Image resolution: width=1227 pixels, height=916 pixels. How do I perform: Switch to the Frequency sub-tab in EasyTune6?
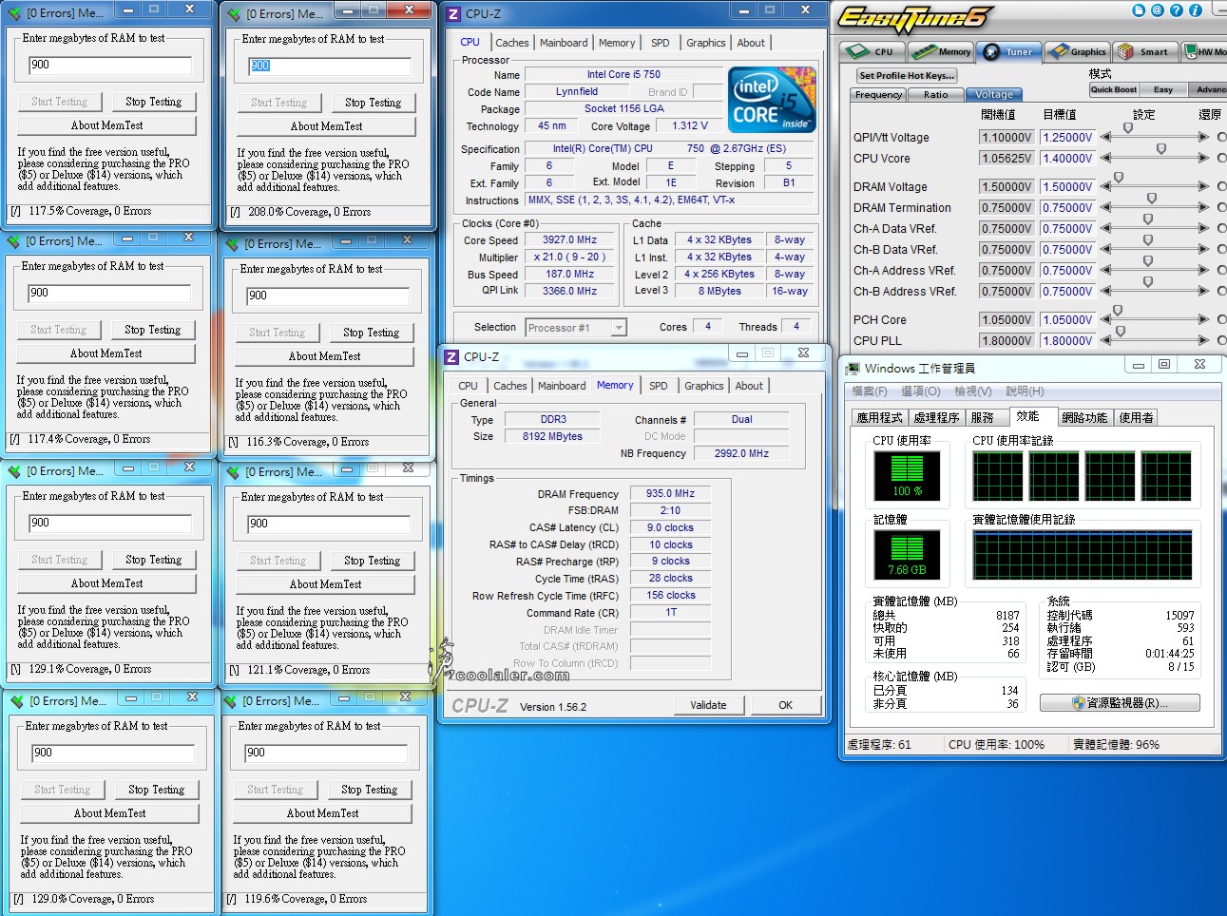click(x=878, y=94)
